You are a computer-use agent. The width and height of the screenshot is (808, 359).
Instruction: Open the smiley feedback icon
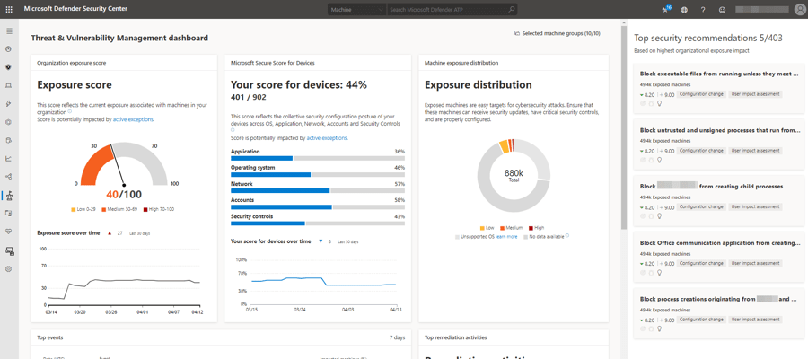tap(722, 10)
